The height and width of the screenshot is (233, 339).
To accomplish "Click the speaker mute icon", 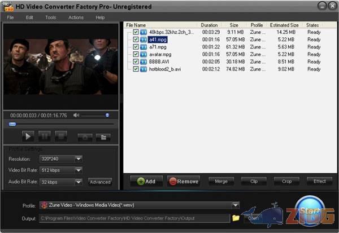I will click(76, 115).
